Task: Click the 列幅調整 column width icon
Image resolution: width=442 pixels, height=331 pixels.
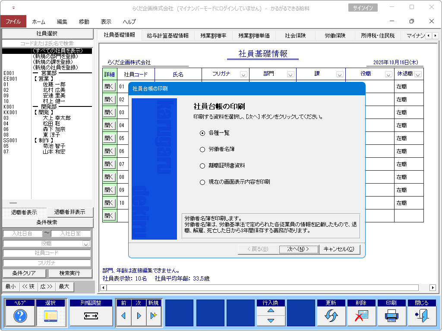Action: 91,316
